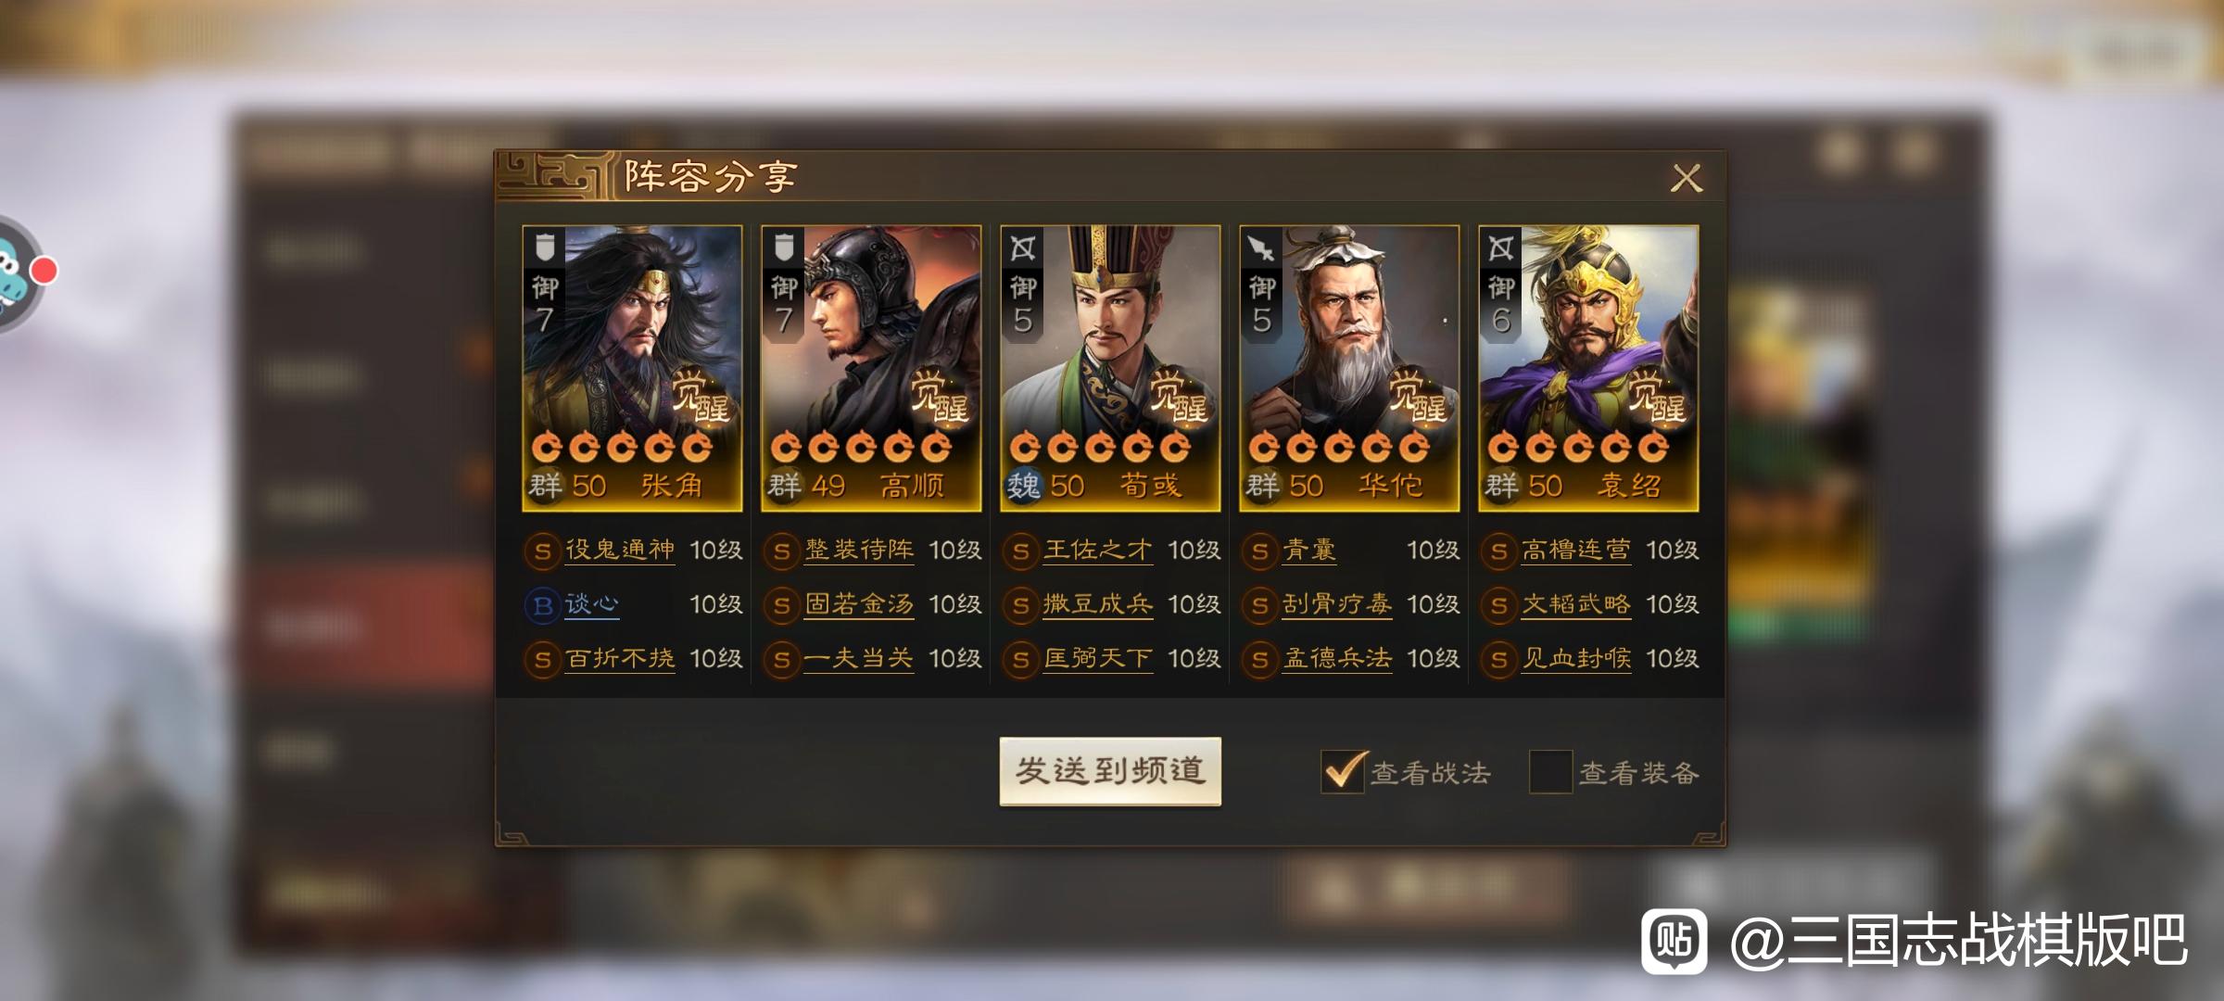Close the 阵容分享 dialog

click(x=1687, y=177)
